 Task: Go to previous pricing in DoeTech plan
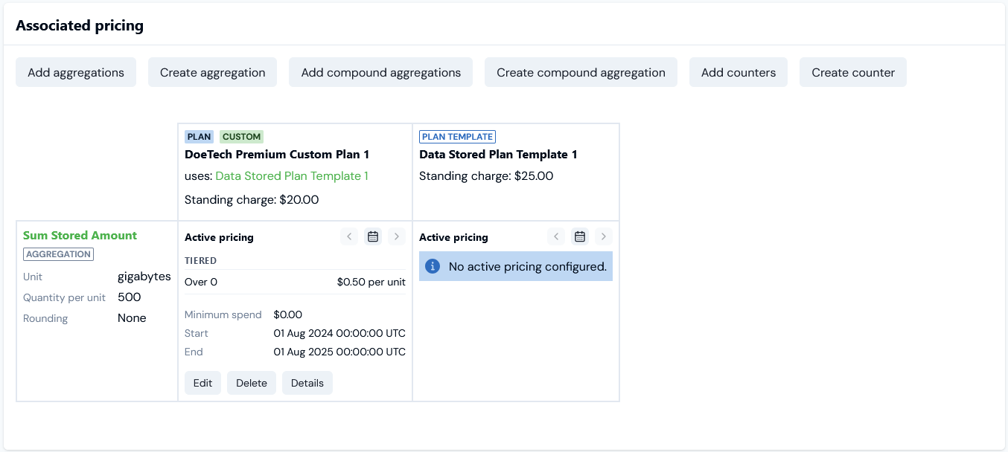(349, 236)
